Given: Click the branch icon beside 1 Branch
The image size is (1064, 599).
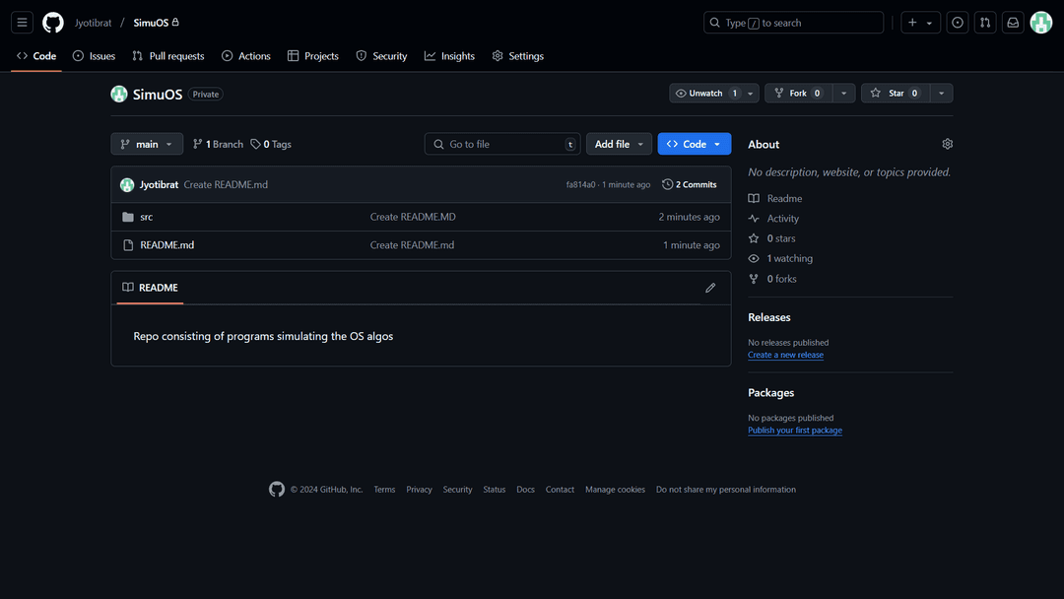Looking at the screenshot, I should coord(197,144).
